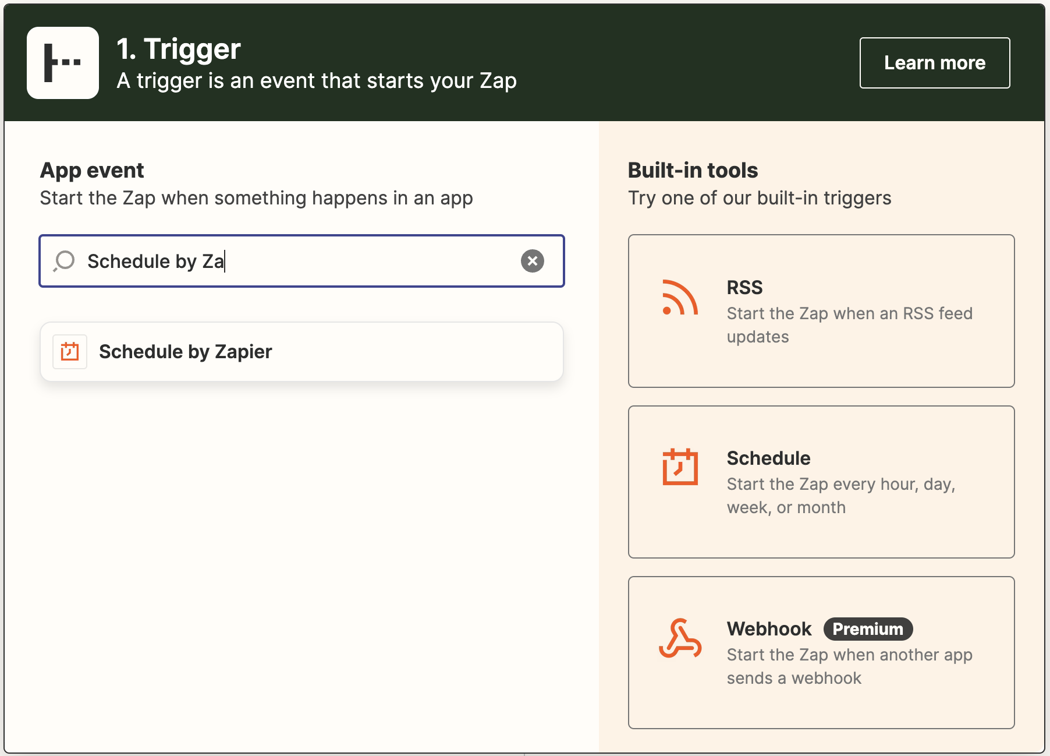Screen dimensions: 1050x756
Task: Click the Premium badge on Webhook
Action: click(868, 629)
